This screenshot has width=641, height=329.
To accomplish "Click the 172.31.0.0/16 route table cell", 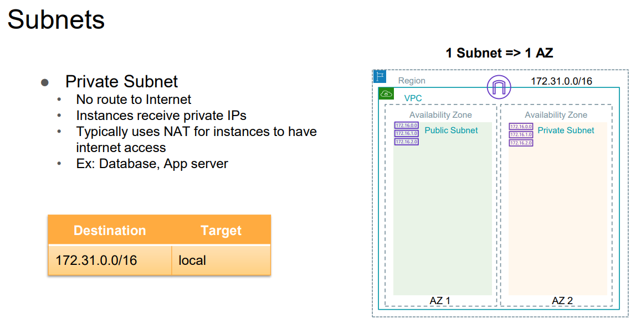I will tap(96, 260).
